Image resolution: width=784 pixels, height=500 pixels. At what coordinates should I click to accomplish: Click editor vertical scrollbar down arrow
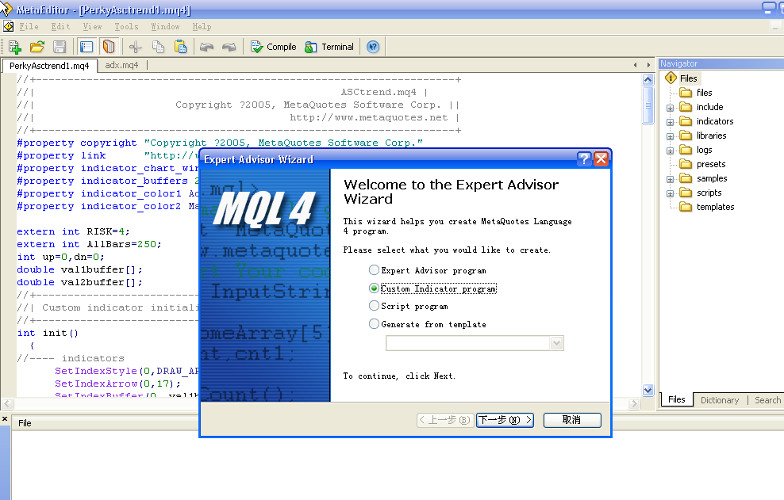pyautogui.click(x=648, y=390)
